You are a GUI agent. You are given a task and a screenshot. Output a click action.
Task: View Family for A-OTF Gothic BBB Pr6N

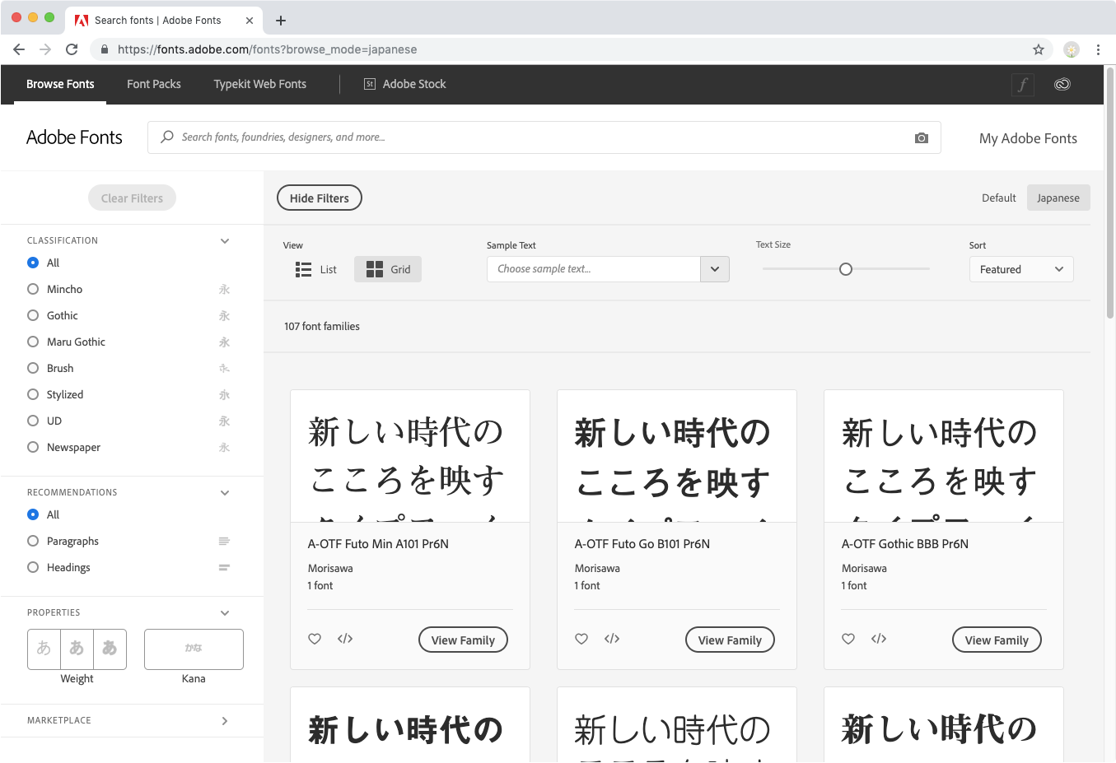click(x=997, y=640)
